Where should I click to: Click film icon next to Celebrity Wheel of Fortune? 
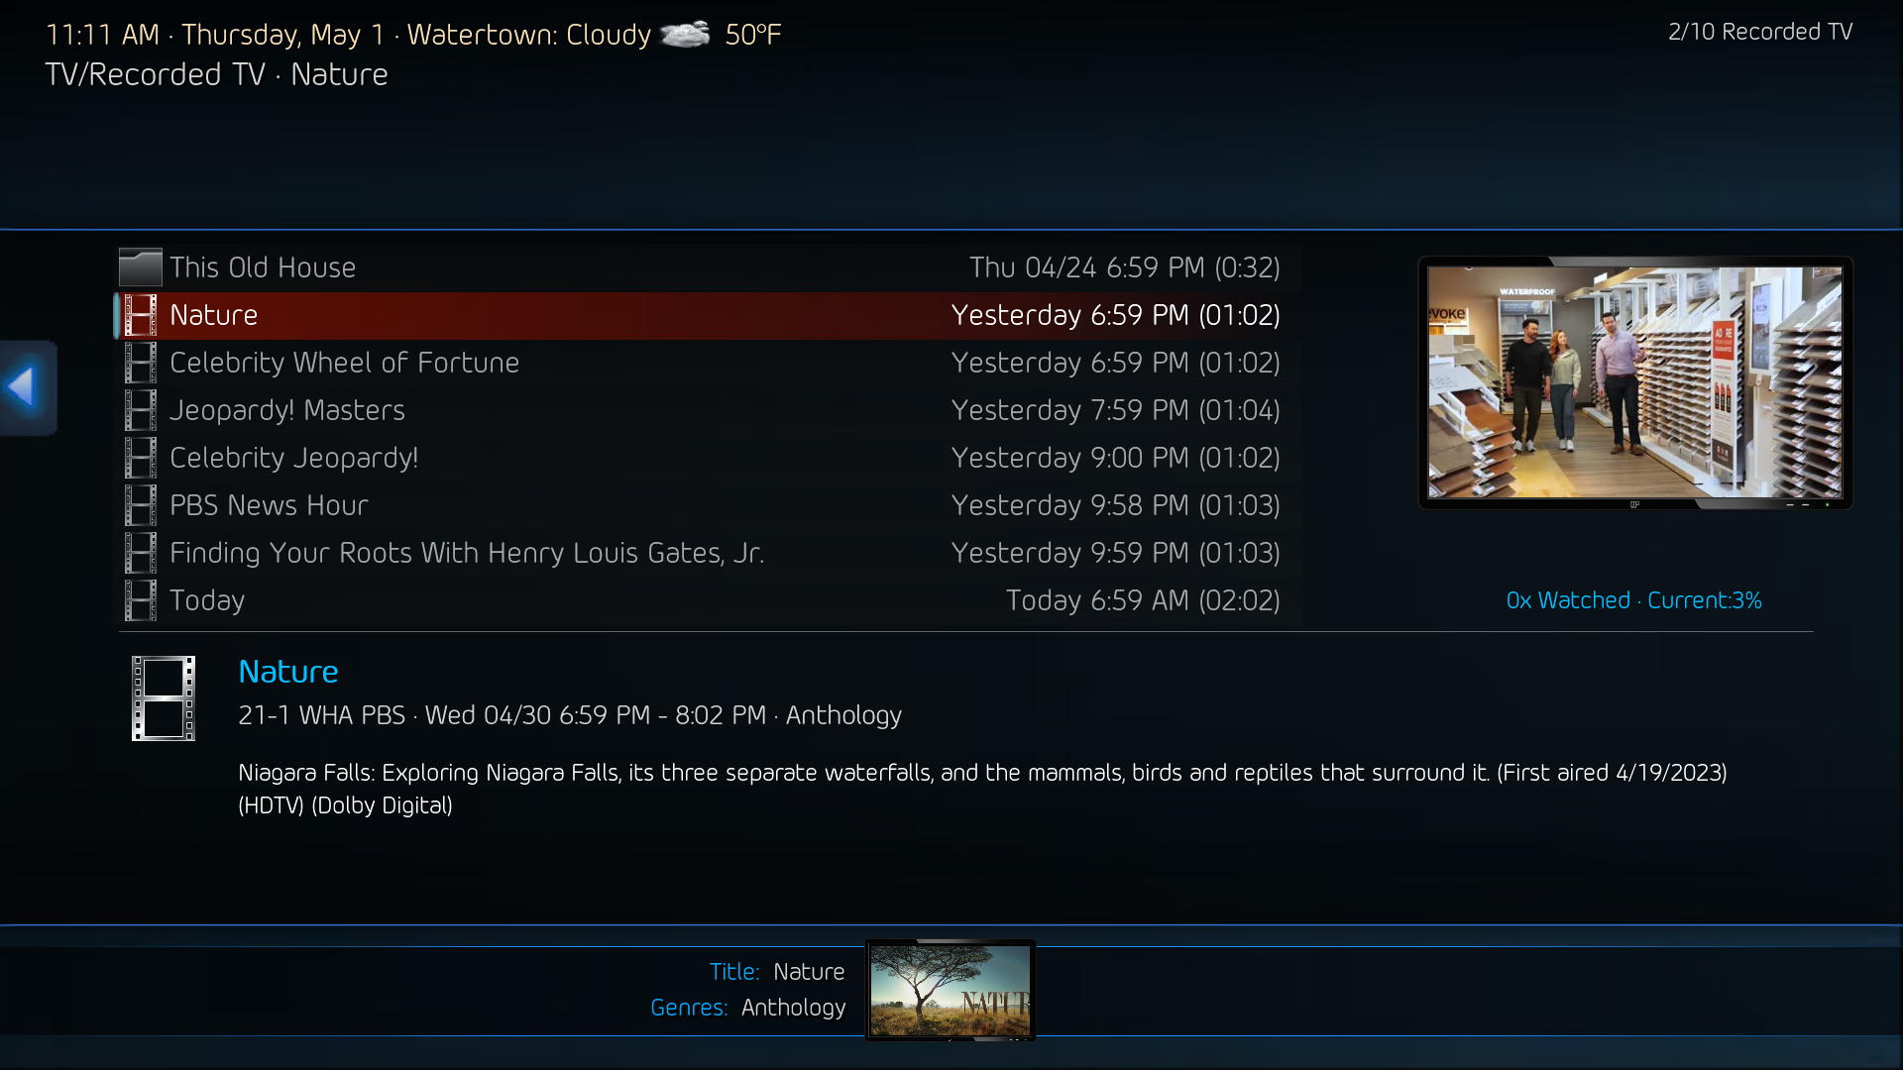pyautogui.click(x=141, y=363)
